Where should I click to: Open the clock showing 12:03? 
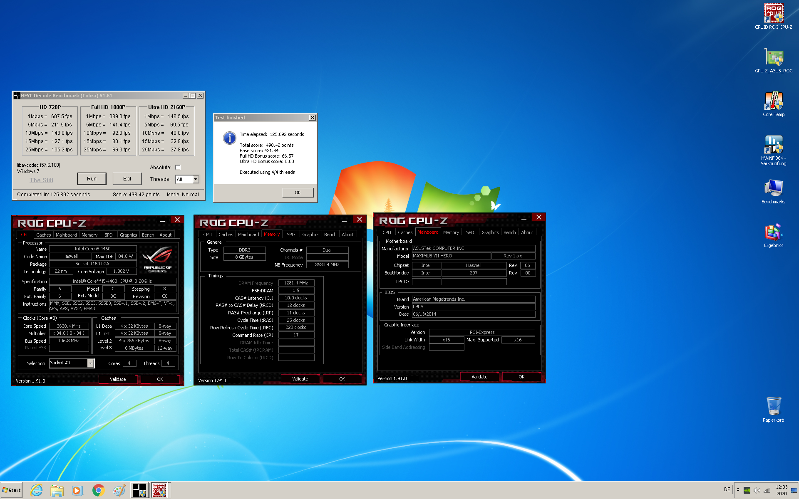(x=781, y=490)
